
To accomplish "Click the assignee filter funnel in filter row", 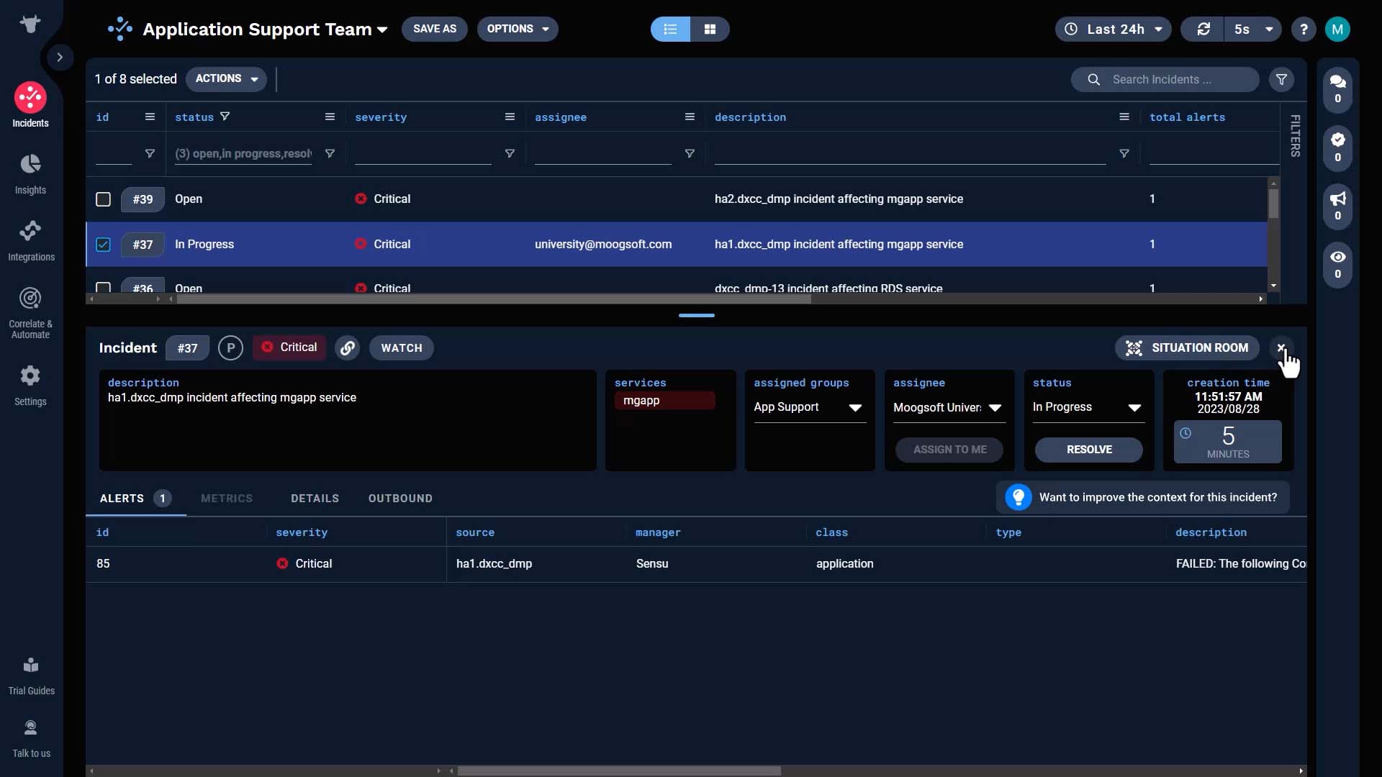I will point(690,153).
